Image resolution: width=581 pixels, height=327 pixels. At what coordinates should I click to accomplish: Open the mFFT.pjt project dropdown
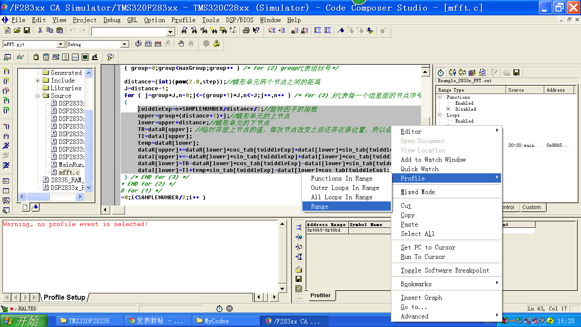(60, 44)
